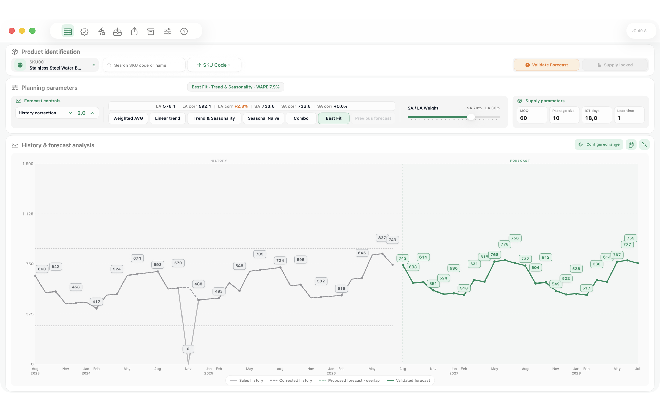Click the Lead time value field

[629, 115]
